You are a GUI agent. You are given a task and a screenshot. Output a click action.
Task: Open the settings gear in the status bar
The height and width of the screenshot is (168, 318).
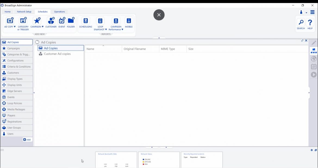tap(311, 150)
